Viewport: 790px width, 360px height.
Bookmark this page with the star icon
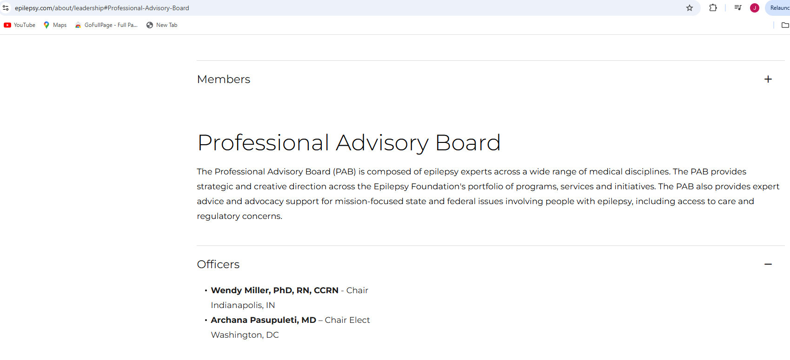(x=690, y=8)
